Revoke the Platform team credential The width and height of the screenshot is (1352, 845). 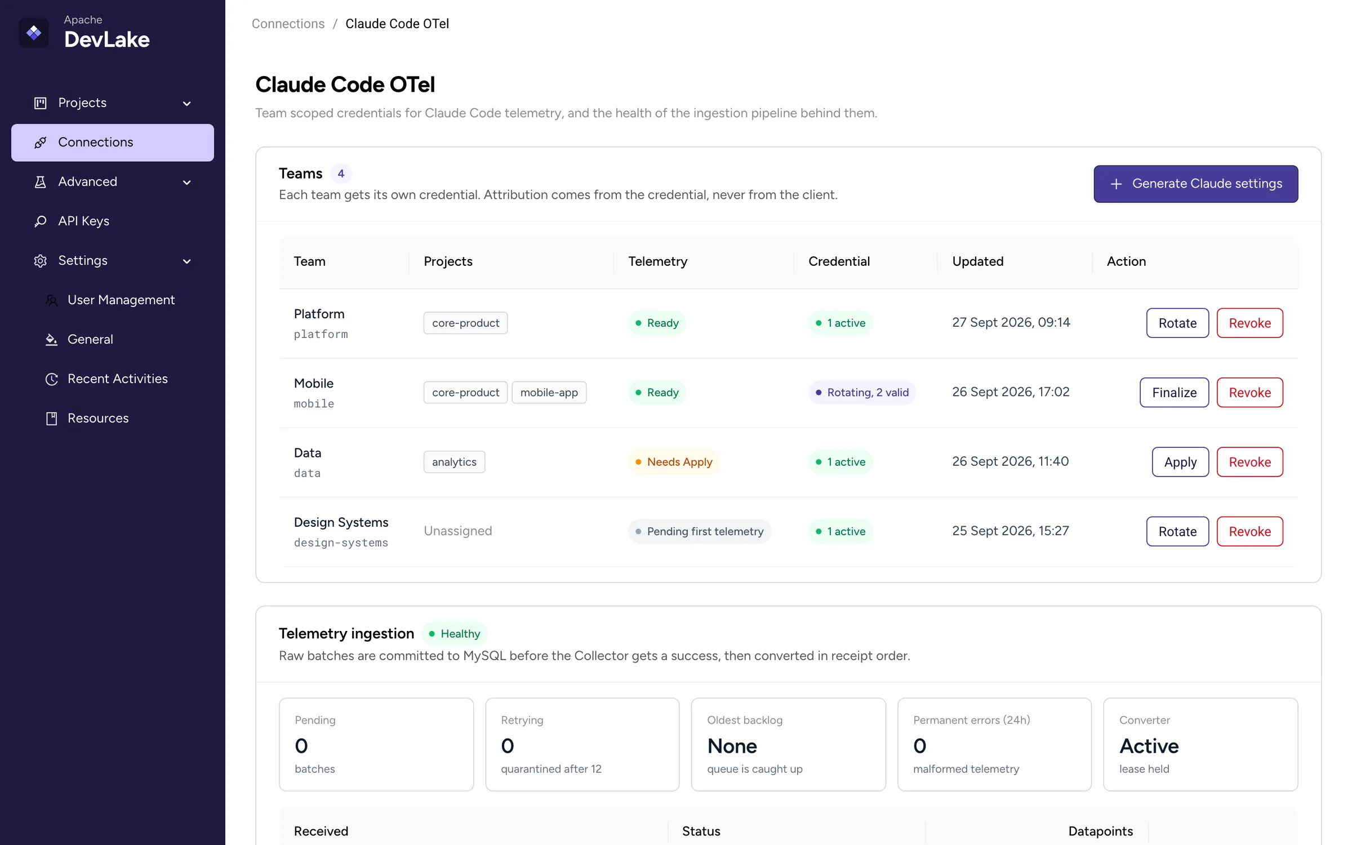[x=1249, y=323]
